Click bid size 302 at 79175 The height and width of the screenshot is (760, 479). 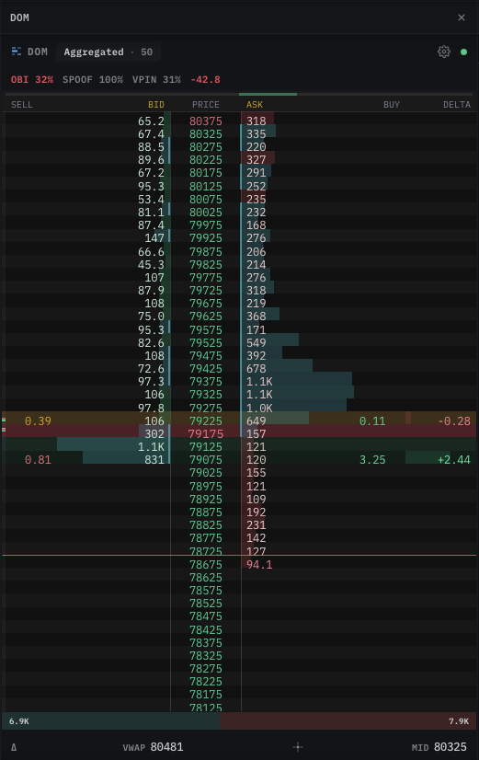tap(154, 433)
